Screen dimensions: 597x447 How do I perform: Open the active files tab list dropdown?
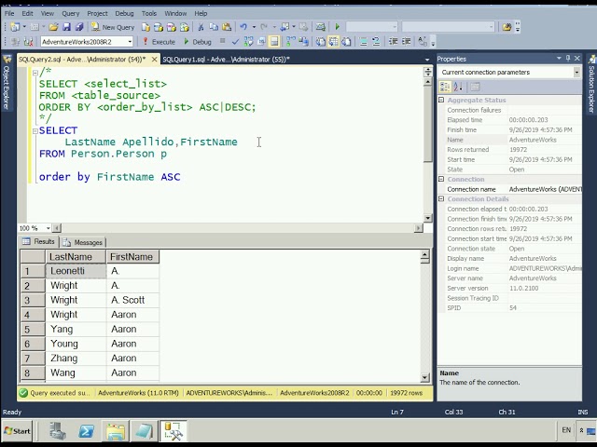pos(427,60)
